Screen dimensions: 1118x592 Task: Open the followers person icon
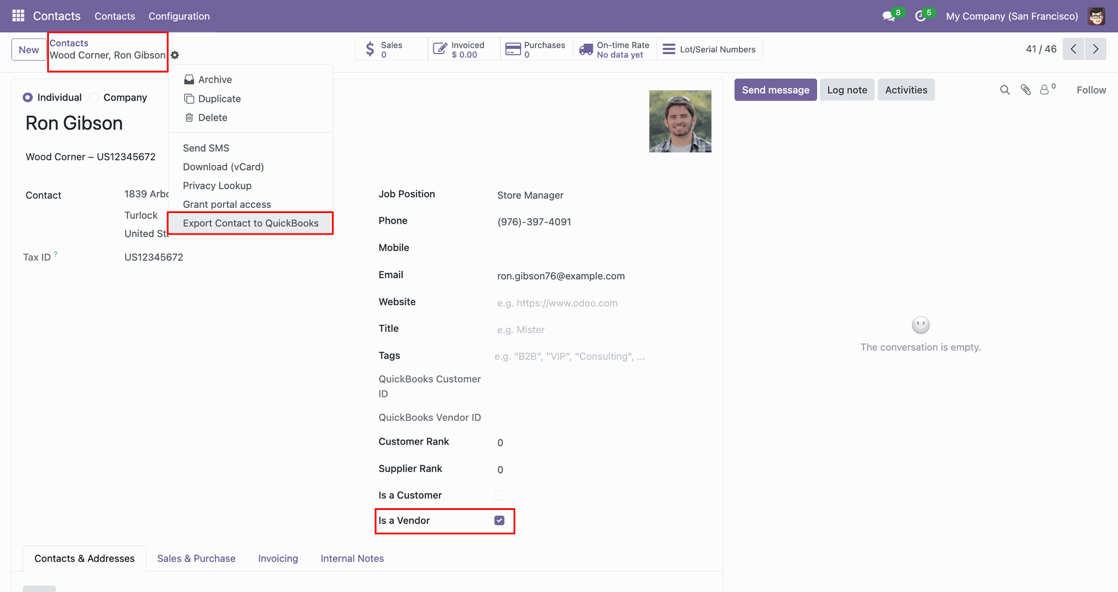pos(1045,90)
